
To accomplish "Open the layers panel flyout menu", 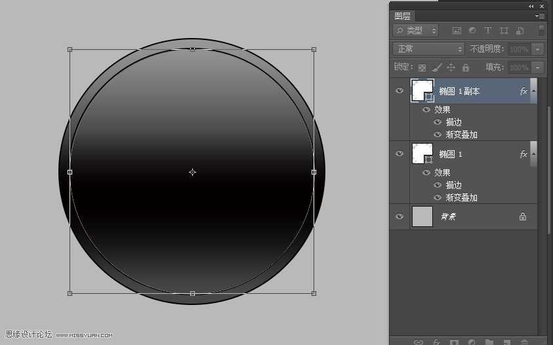I will 540,16.
